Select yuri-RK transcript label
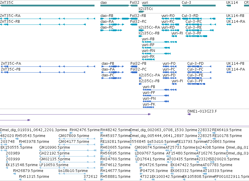249x181 pixels. (x=148, y=57)
